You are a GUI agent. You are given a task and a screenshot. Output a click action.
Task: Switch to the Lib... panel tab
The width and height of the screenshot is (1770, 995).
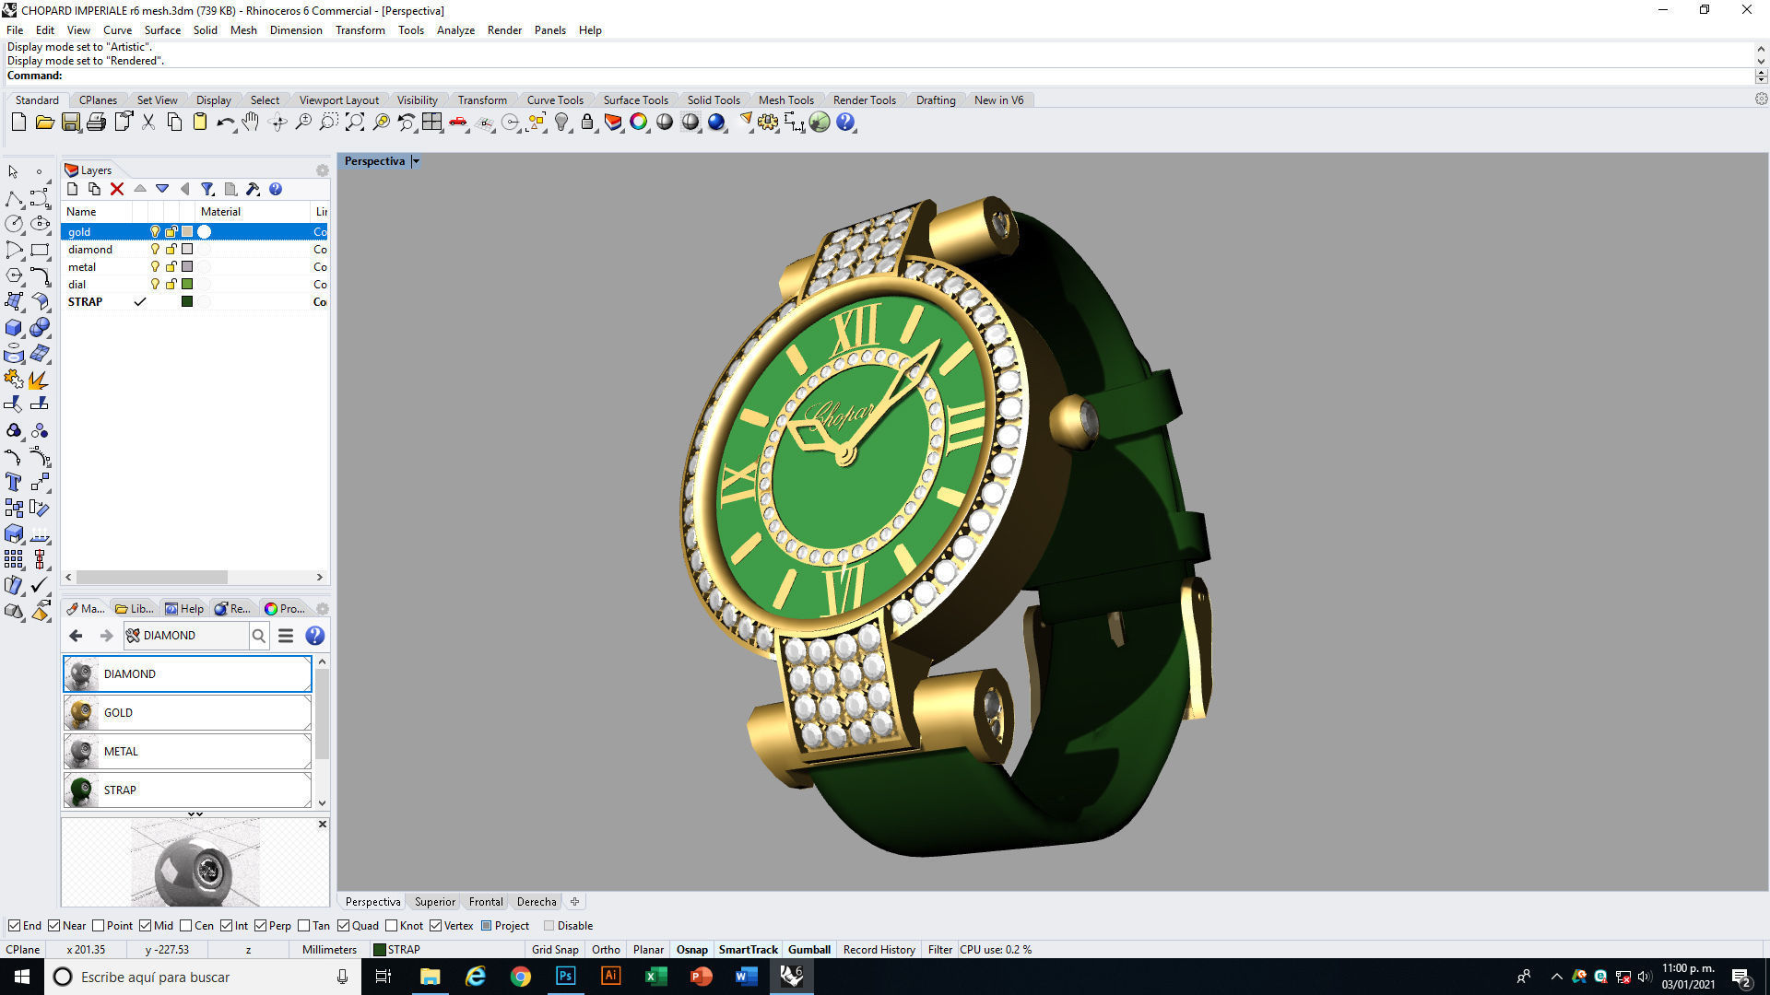[135, 609]
